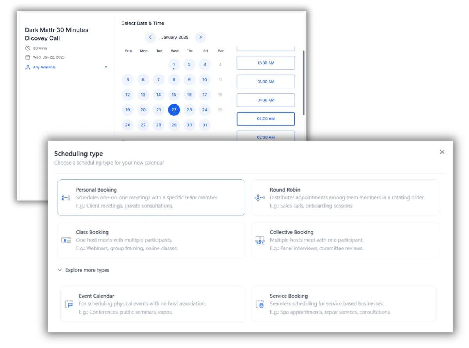Select January 31 date
The image size is (469, 348).
[x=205, y=125]
